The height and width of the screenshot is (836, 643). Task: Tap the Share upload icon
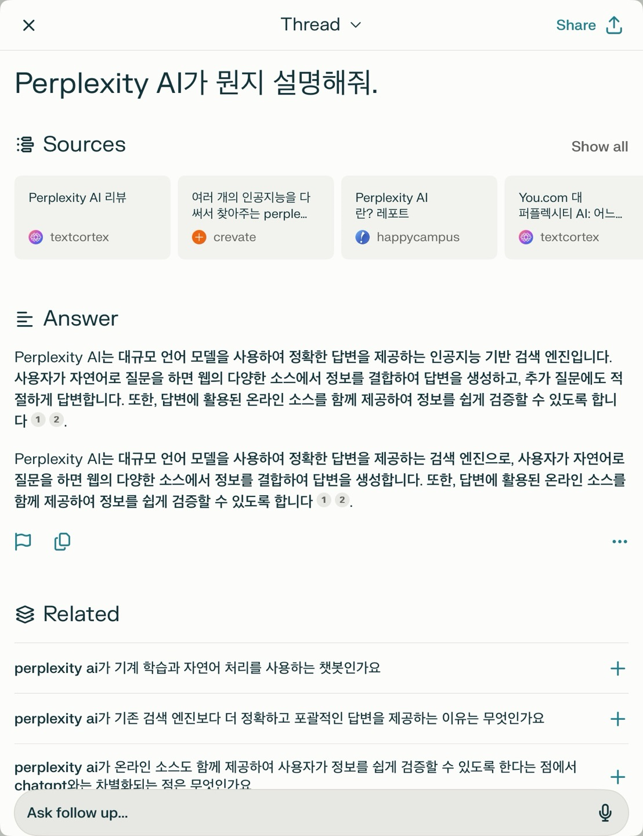coord(614,25)
